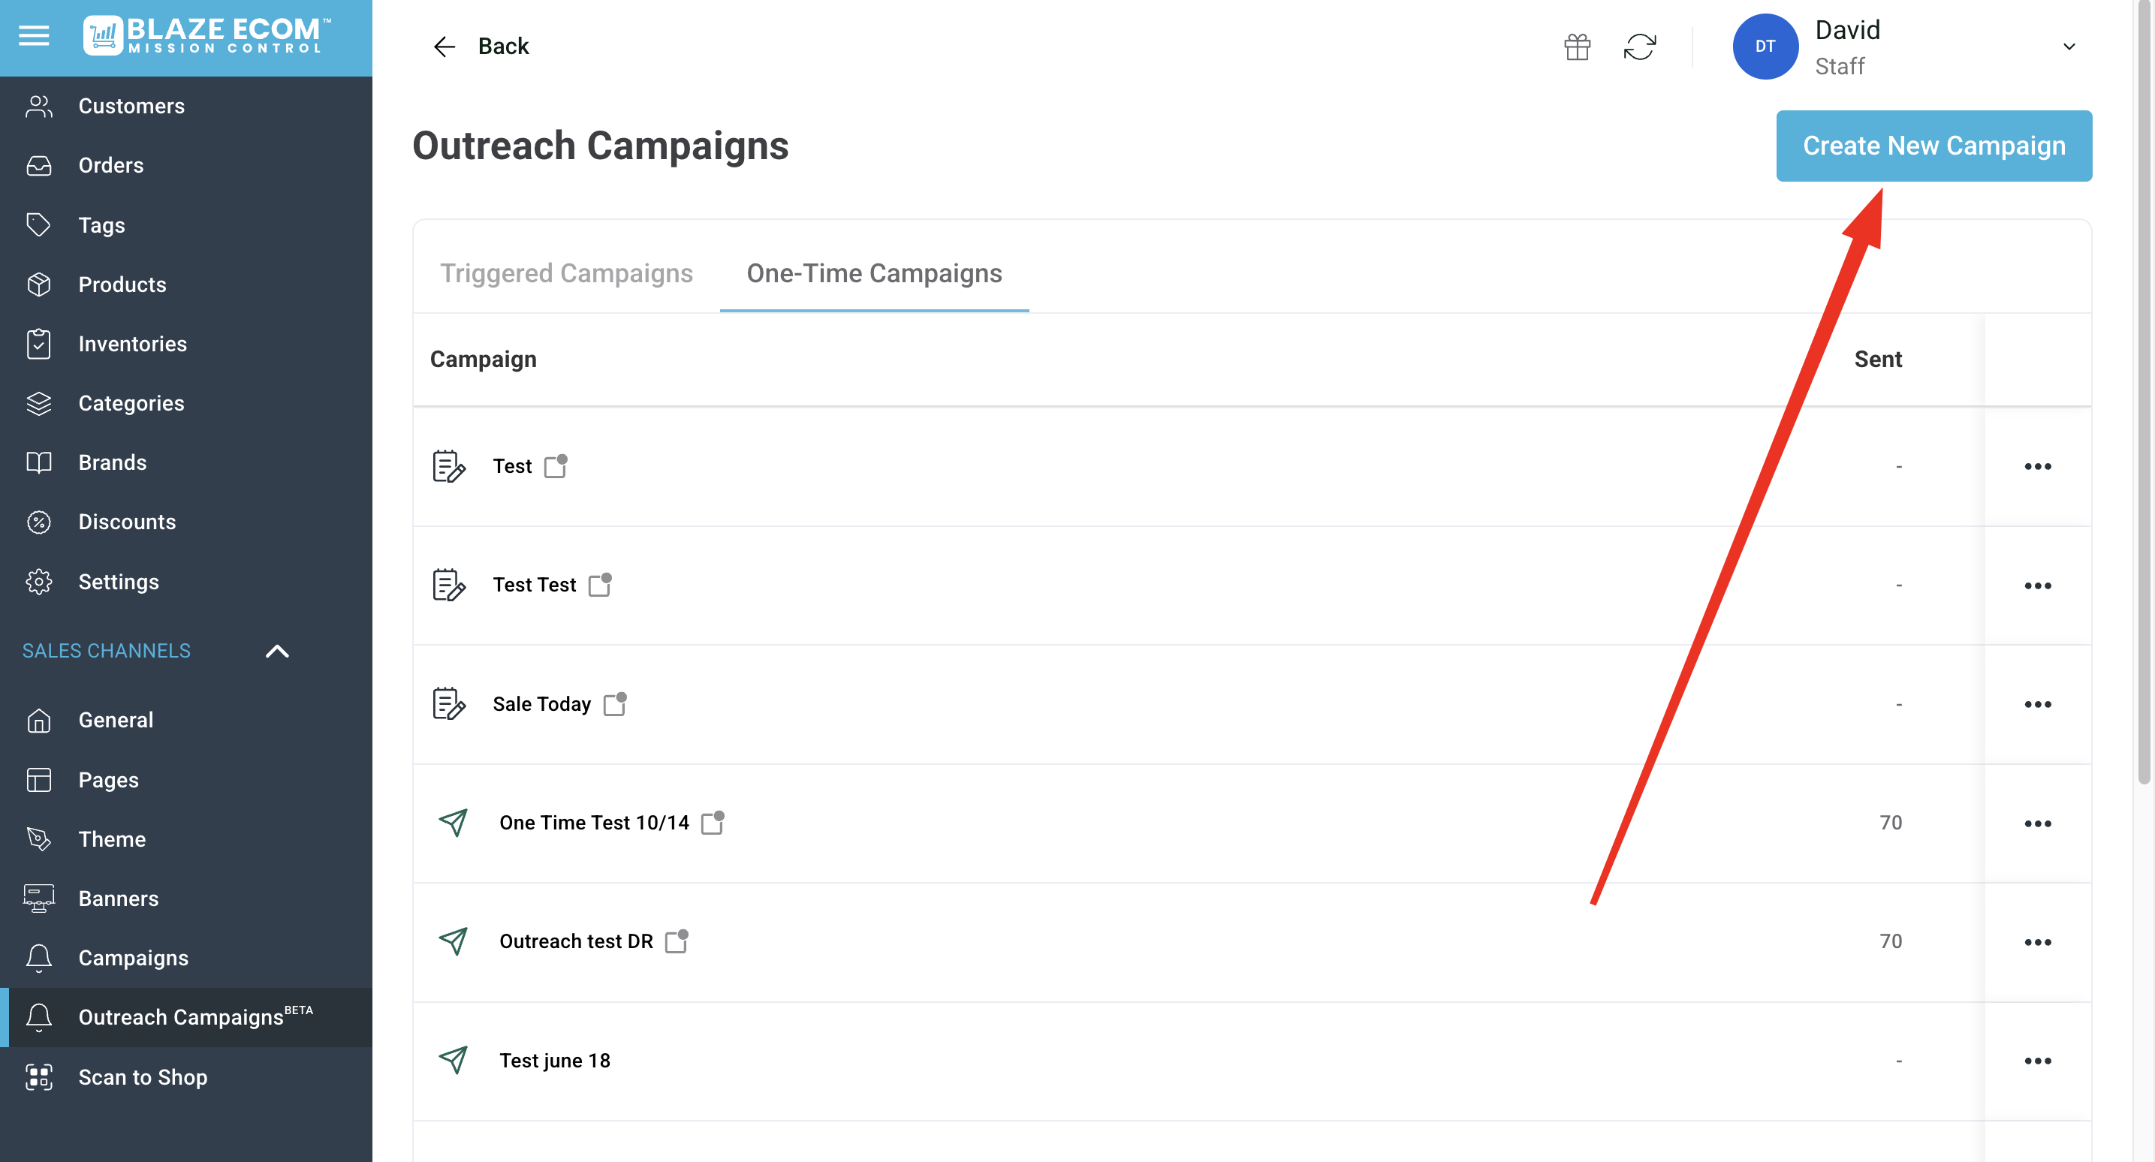Click the Create New Campaign button

pos(1933,146)
